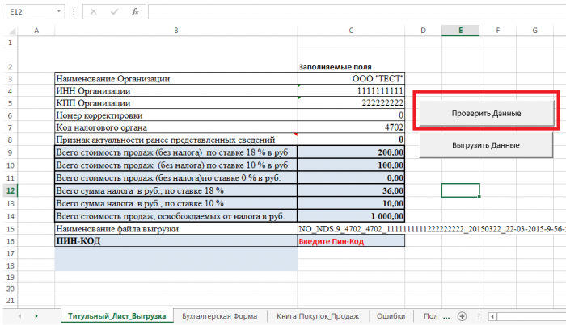Image resolution: width=566 pixels, height=325 pixels.
Task: Click inside the formula bar input
Action: click(x=348, y=13)
